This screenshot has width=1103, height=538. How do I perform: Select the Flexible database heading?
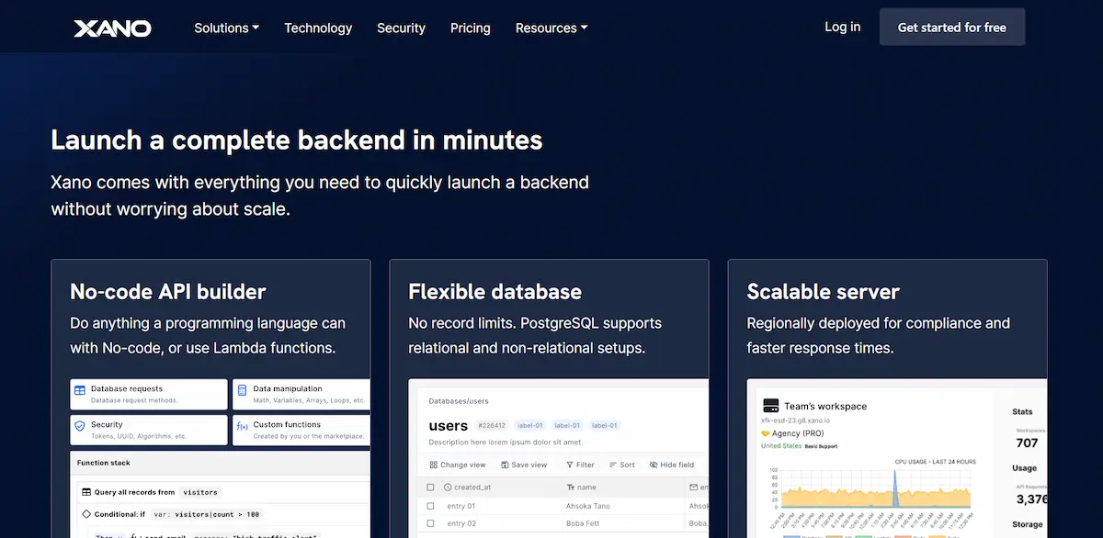(x=495, y=292)
